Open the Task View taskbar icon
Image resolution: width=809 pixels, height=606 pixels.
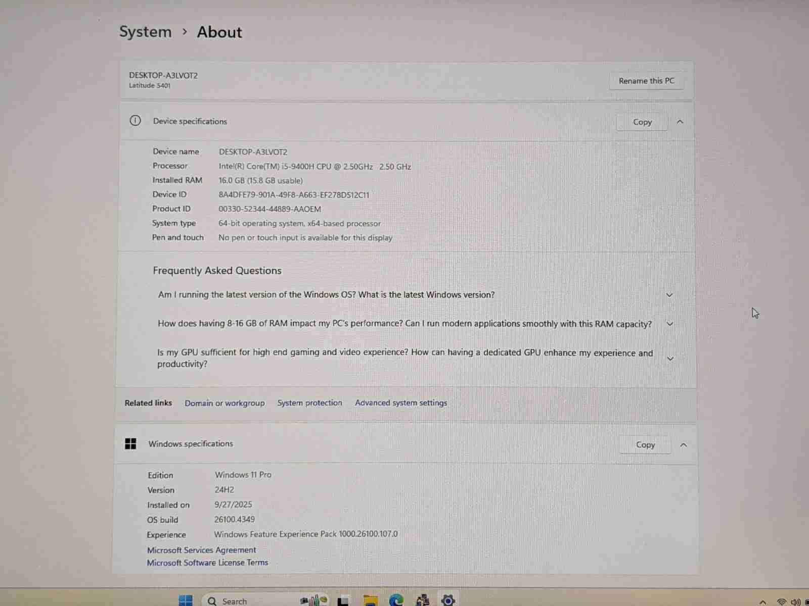coord(343,601)
